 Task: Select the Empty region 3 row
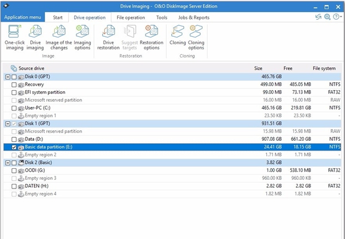172,178
